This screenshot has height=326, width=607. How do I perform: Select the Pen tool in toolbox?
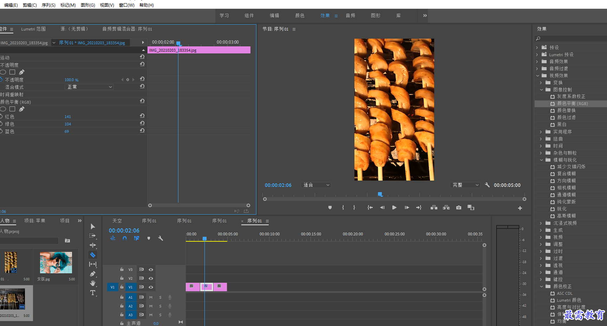(93, 274)
